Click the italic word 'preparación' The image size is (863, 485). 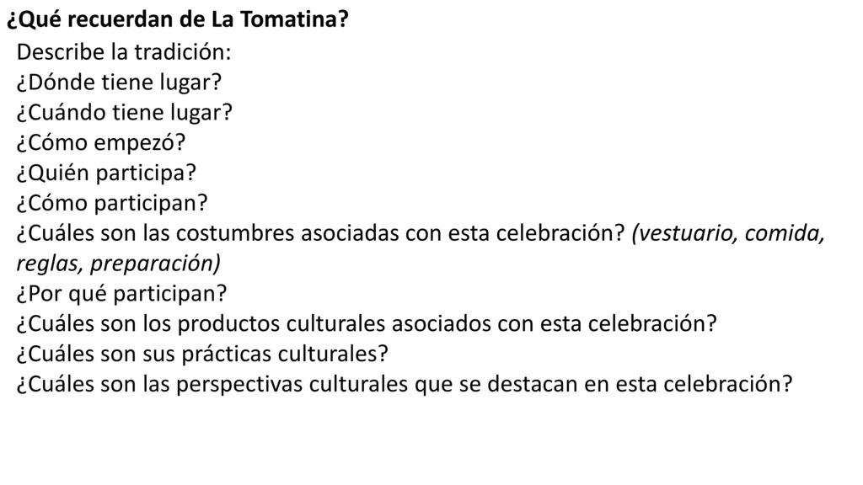tap(155, 264)
